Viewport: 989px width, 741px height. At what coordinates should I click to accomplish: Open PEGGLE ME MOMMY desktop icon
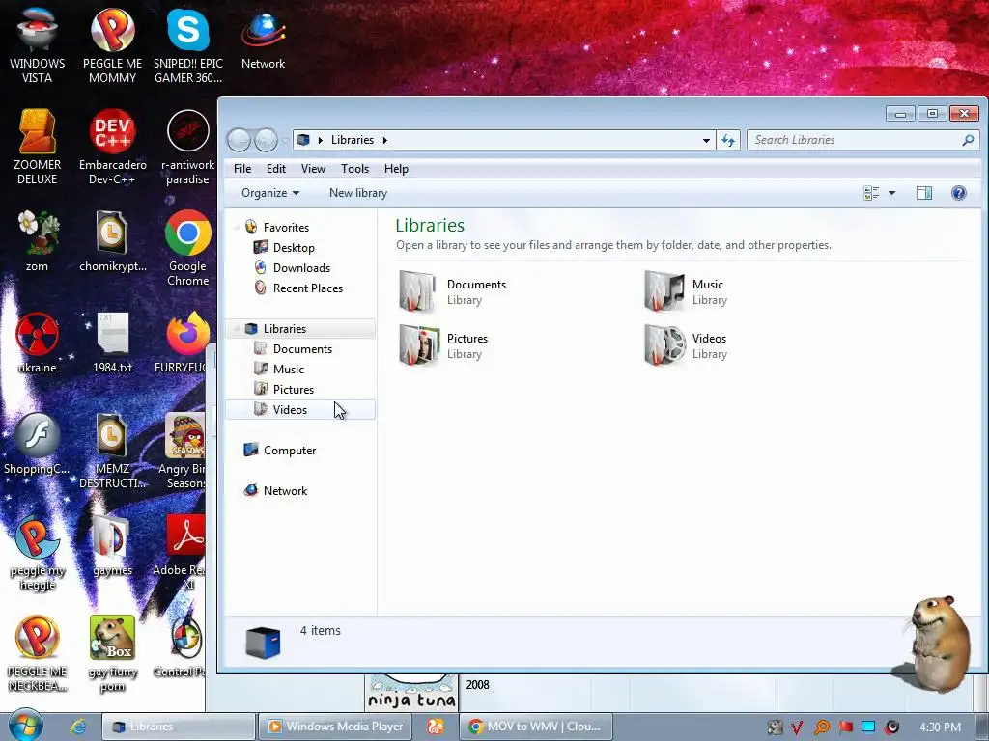(112, 45)
